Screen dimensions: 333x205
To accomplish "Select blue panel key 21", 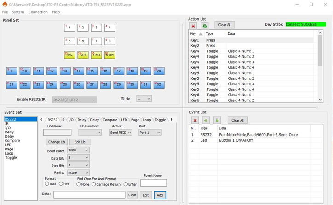I will pyautogui.click(x=11, y=84).
